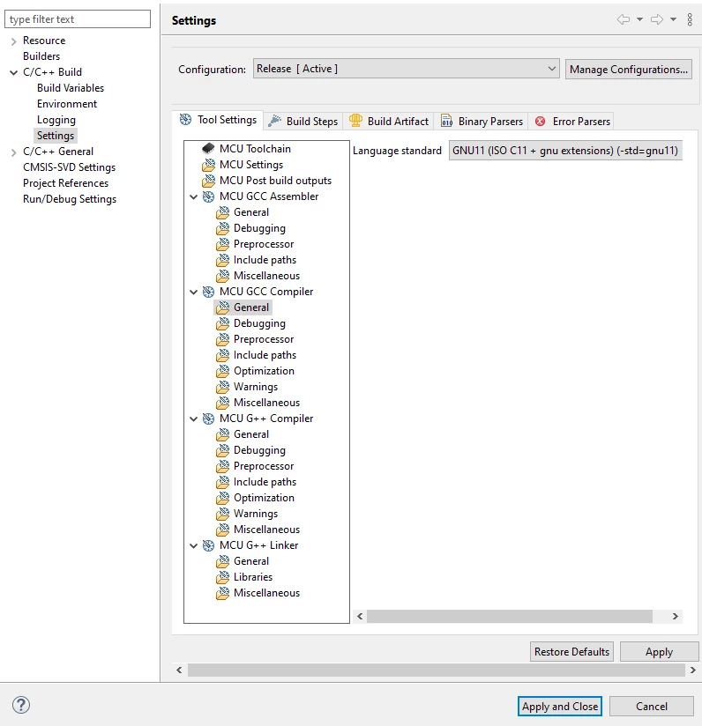Click the back navigation arrow icon
The height and width of the screenshot is (726, 702).
[x=624, y=19]
